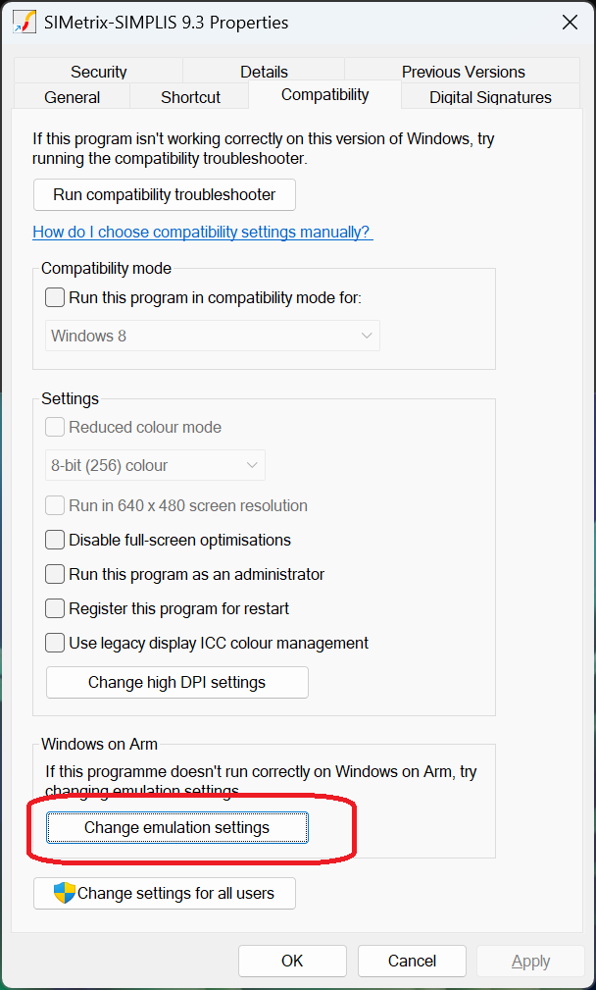Select the Details tab
596x990 pixels.
[x=264, y=72]
